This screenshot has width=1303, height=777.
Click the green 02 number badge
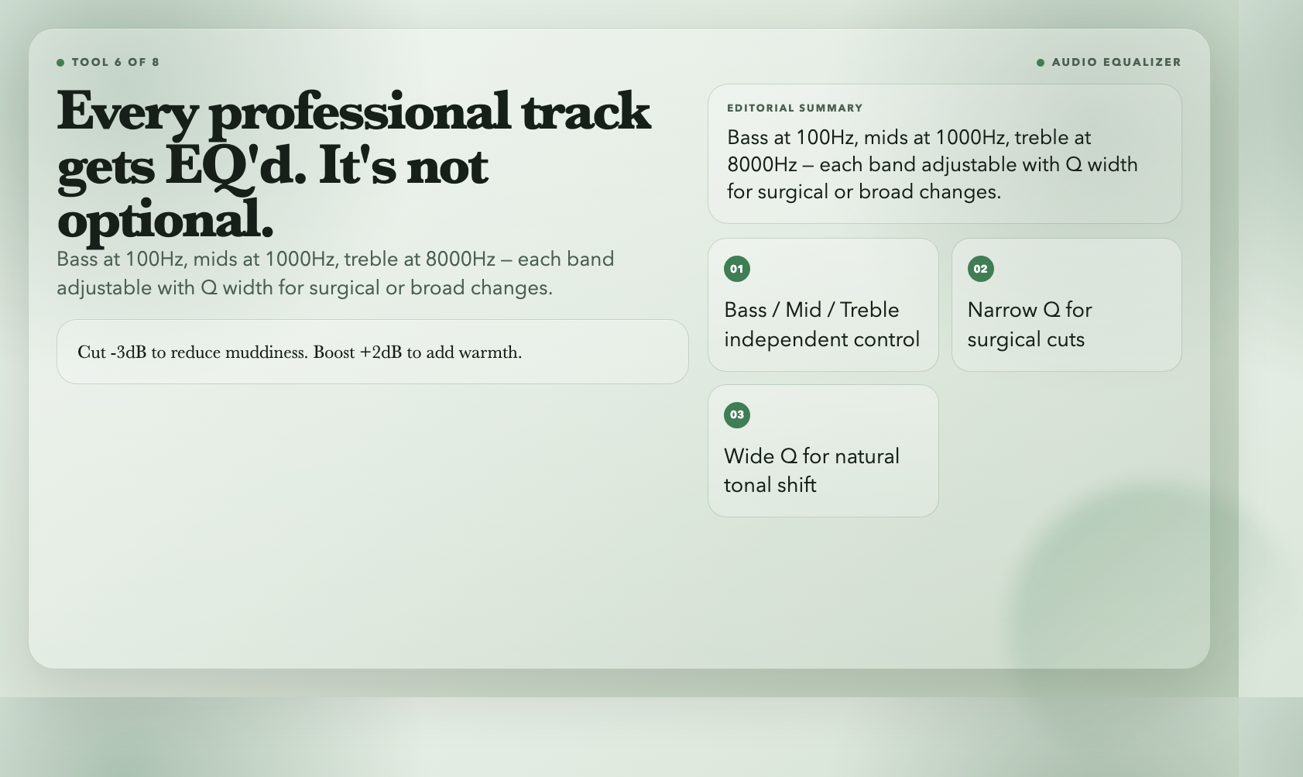(980, 269)
